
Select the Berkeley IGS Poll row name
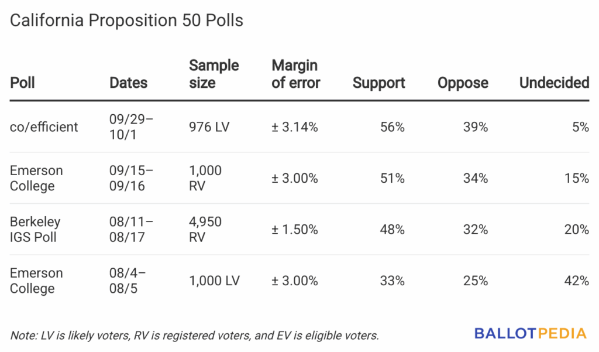35,230
